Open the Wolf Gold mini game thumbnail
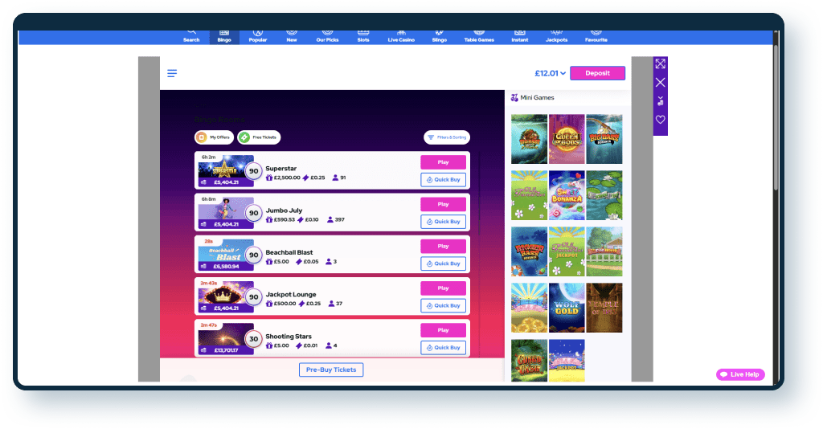This screenshot has width=823, height=429. [x=567, y=308]
